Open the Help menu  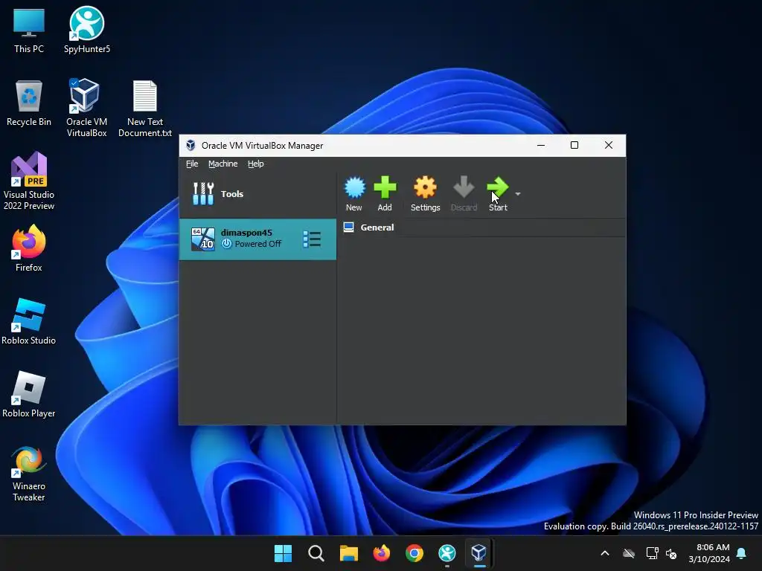256,164
